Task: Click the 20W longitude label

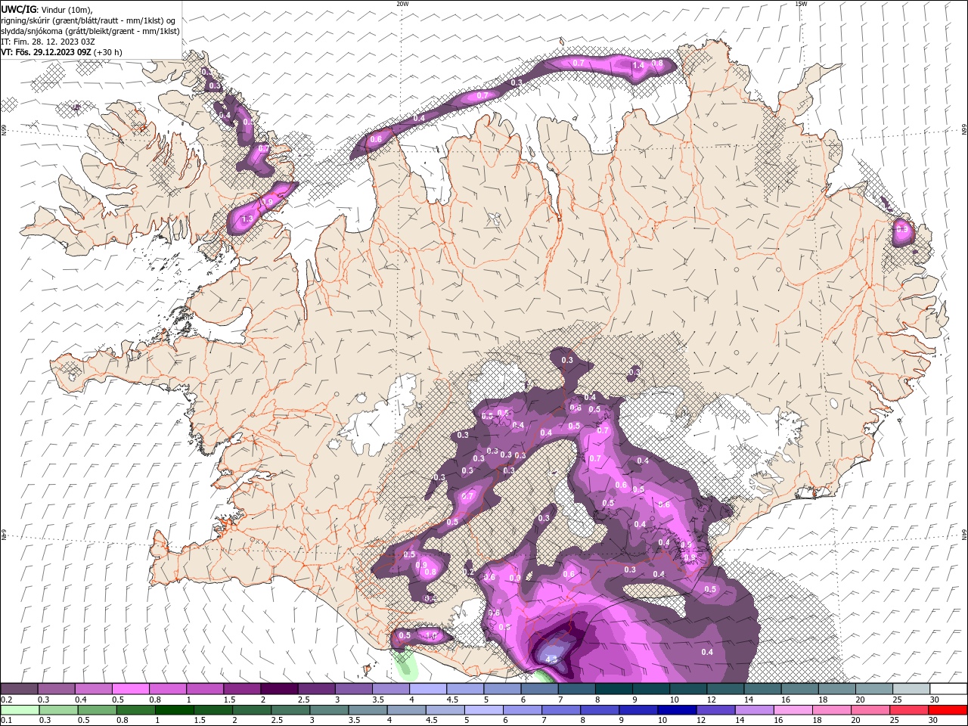Action: (402, 4)
